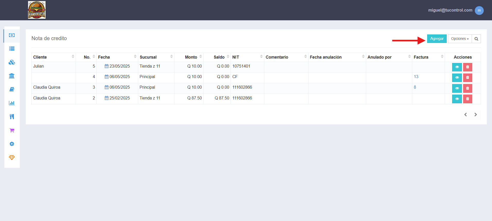
Task: Go to next page of results
Action: pos(476,115)
